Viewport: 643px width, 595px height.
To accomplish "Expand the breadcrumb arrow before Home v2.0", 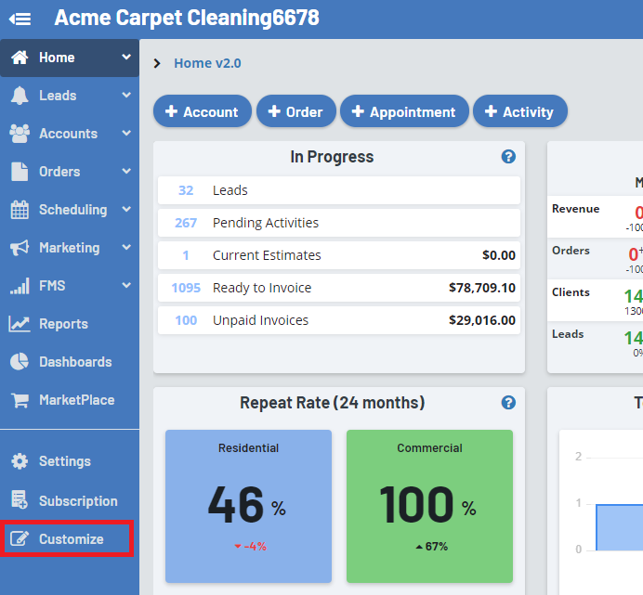I will pos(157,63).
